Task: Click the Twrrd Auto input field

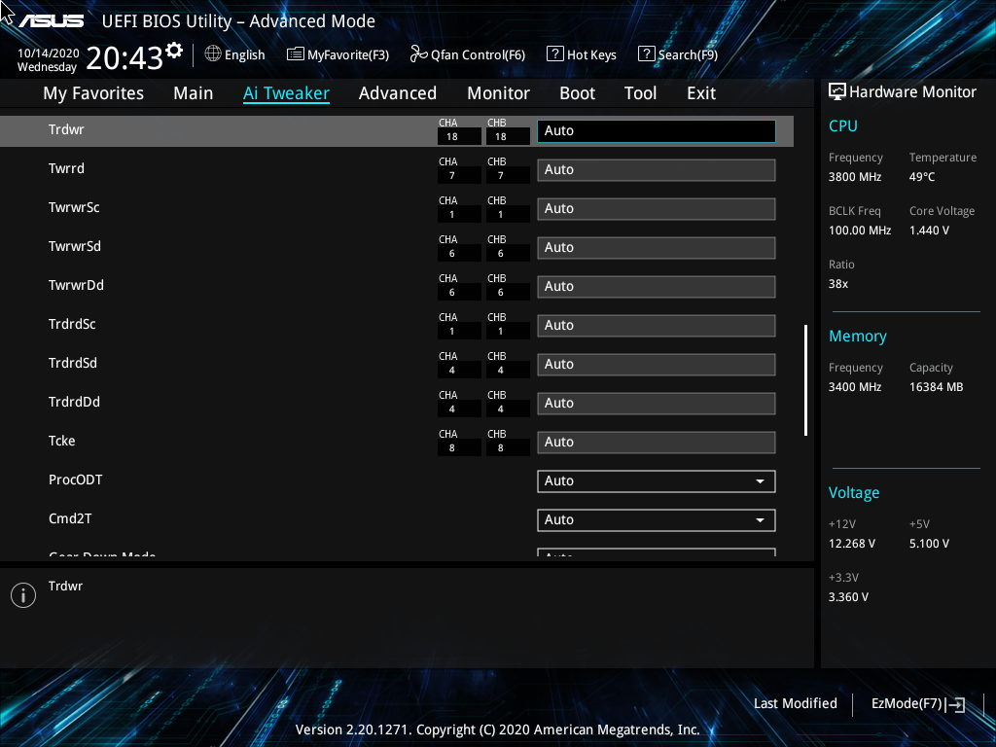Action: 657,169
